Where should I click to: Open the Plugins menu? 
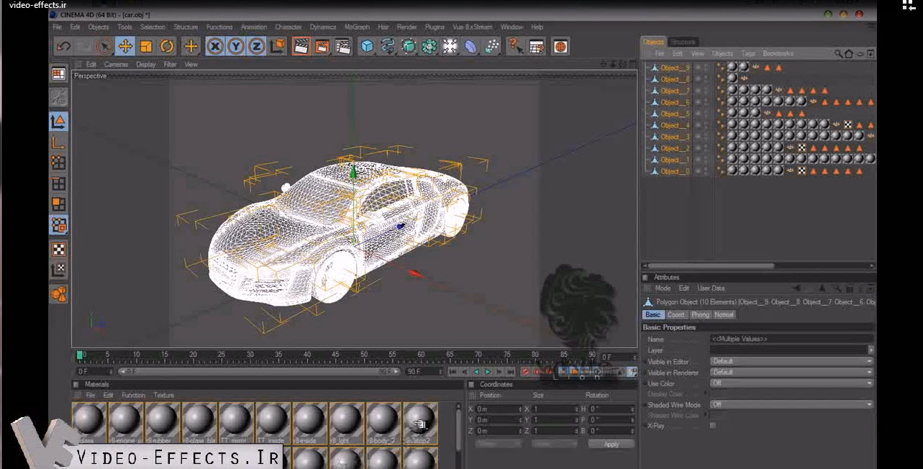[x=435, y=27]
